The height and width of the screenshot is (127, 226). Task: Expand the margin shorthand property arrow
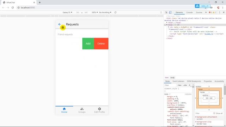pos(174,97)
